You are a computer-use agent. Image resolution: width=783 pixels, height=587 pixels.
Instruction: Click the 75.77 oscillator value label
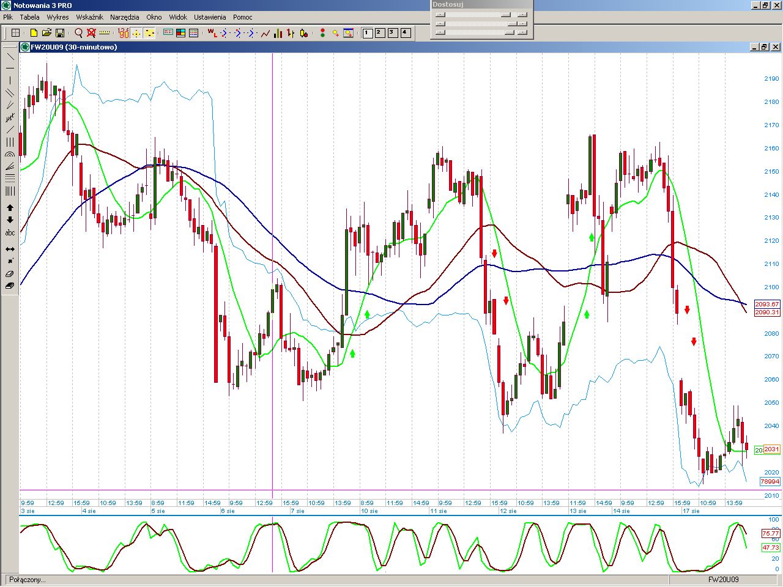click(771, 534)
